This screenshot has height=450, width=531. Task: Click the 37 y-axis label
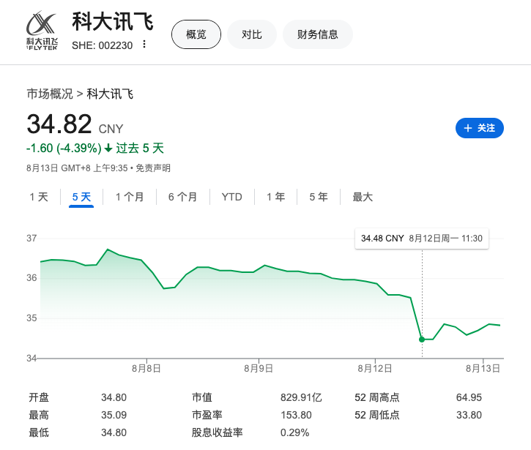click(31, 239)
